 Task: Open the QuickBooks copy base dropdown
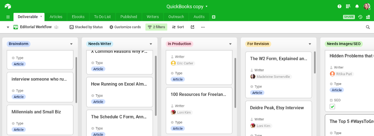pyautogui.click(x=187, y=6)
